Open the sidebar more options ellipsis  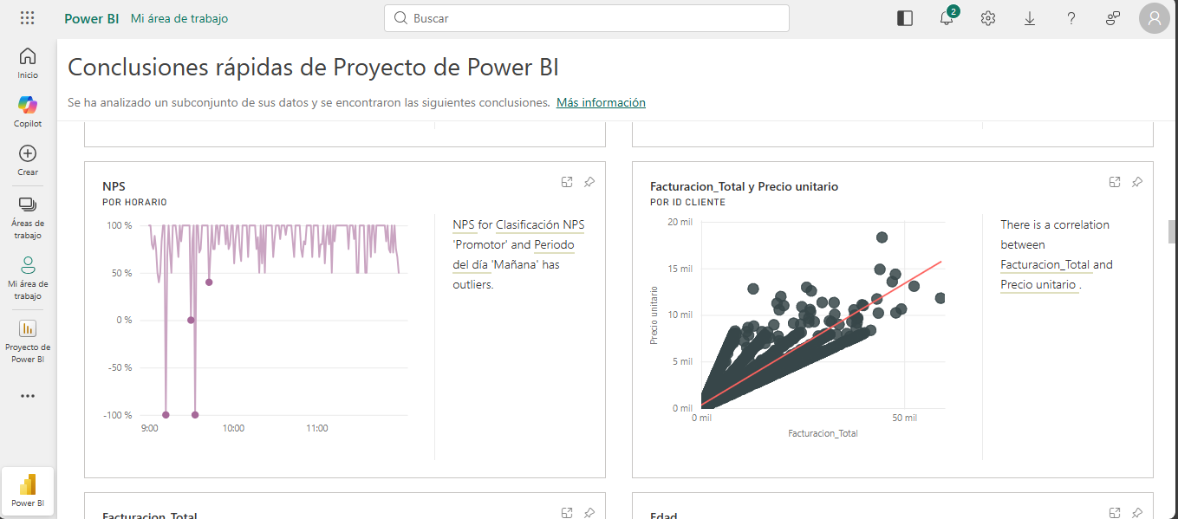pos(28,396)
